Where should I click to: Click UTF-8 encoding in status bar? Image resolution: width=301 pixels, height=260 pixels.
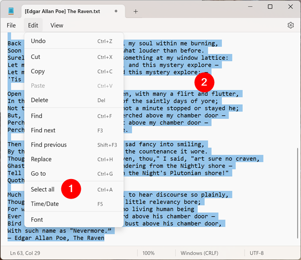(256, 253)
